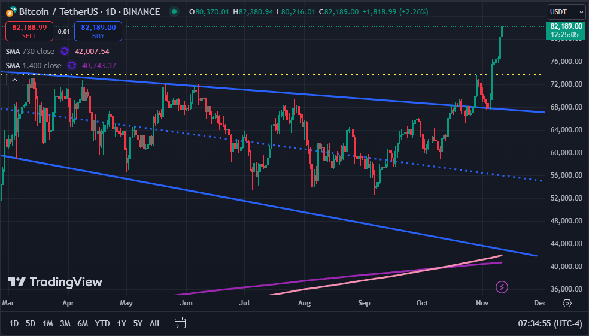589x336 pixels.
Task: Click the close value C82,189.00
Action: (339, 11)
